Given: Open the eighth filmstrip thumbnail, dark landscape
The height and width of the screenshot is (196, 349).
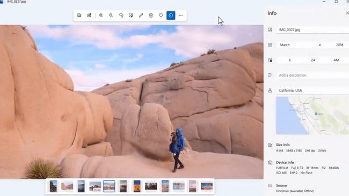Looking at the screenshot, I should (x=151, y=186).
